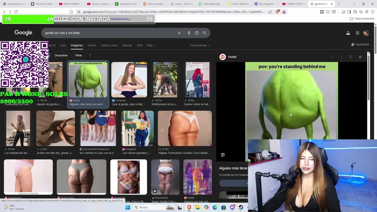Open the Google account avatar
The width and height of the screenshot is (377, 212).
[x=366, y=33]
